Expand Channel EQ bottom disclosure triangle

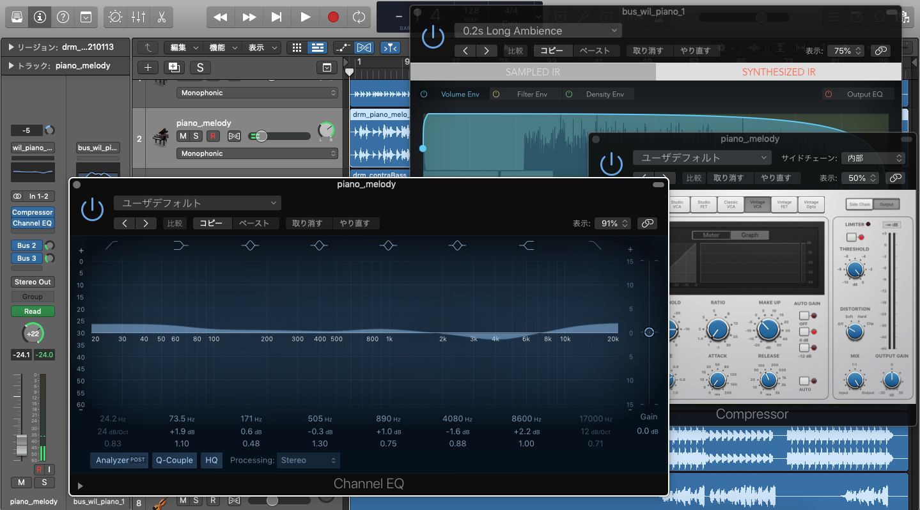pyautogui.click(x=80, y=486)
